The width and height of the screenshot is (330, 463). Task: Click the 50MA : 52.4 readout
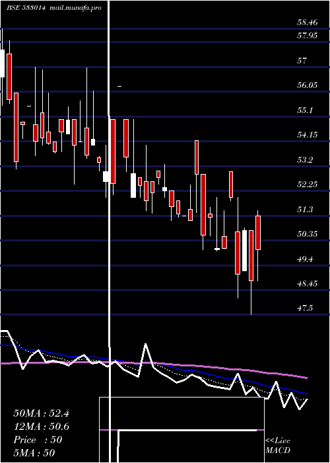pyautogui.click(x=41, y=413)
